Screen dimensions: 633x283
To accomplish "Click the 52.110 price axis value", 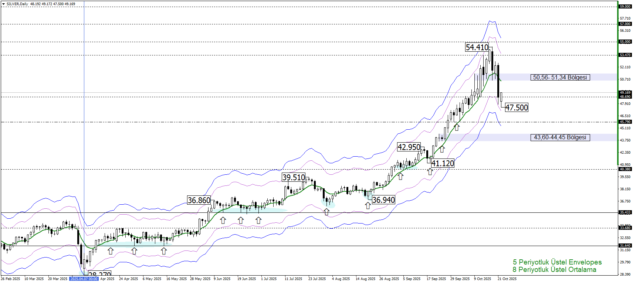I will click(x=625, y=67).
